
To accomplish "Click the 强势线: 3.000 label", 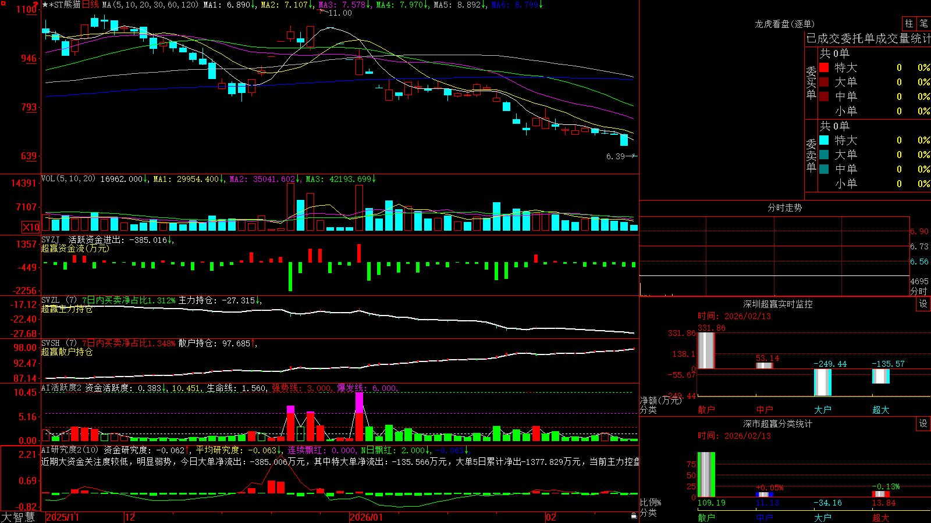I will 302,388.
